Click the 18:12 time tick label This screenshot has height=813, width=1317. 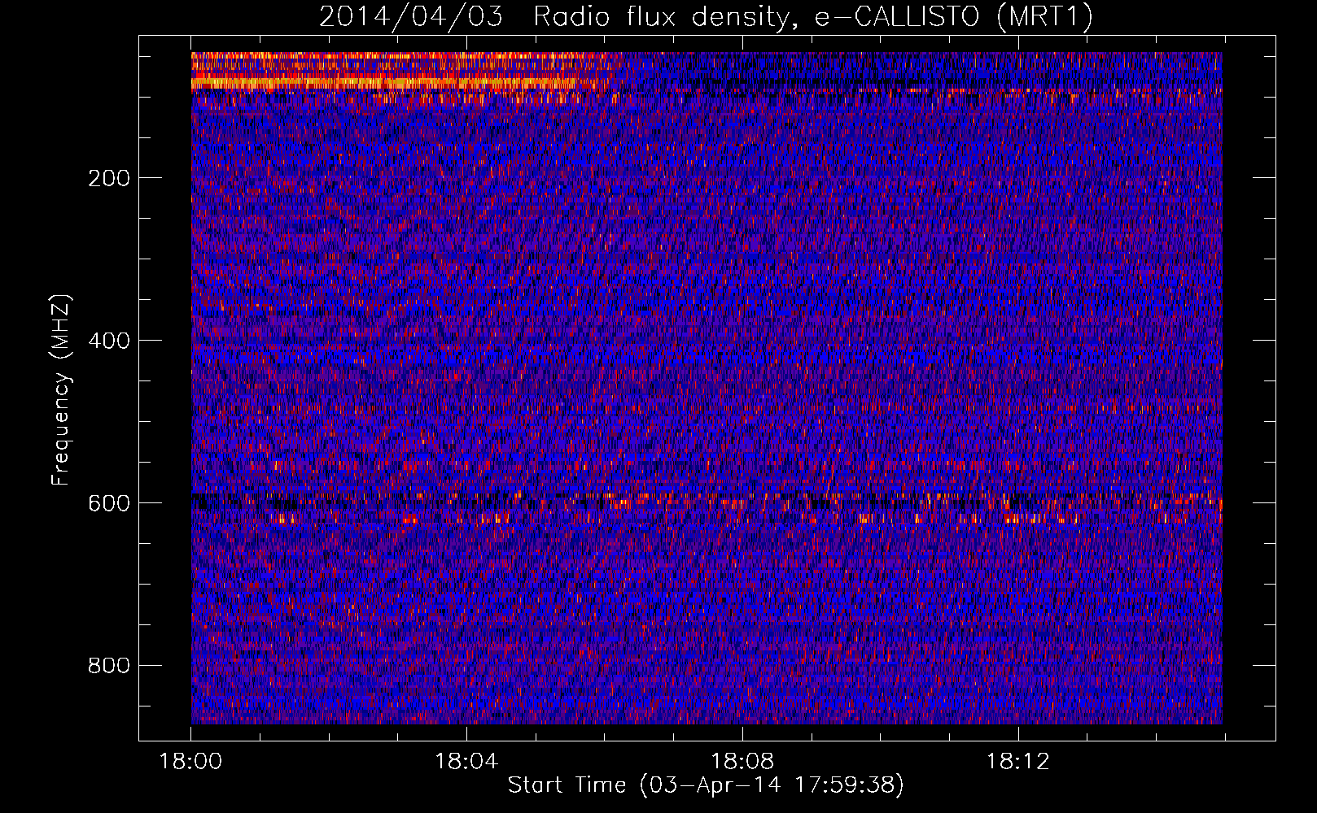[1018, 762]
